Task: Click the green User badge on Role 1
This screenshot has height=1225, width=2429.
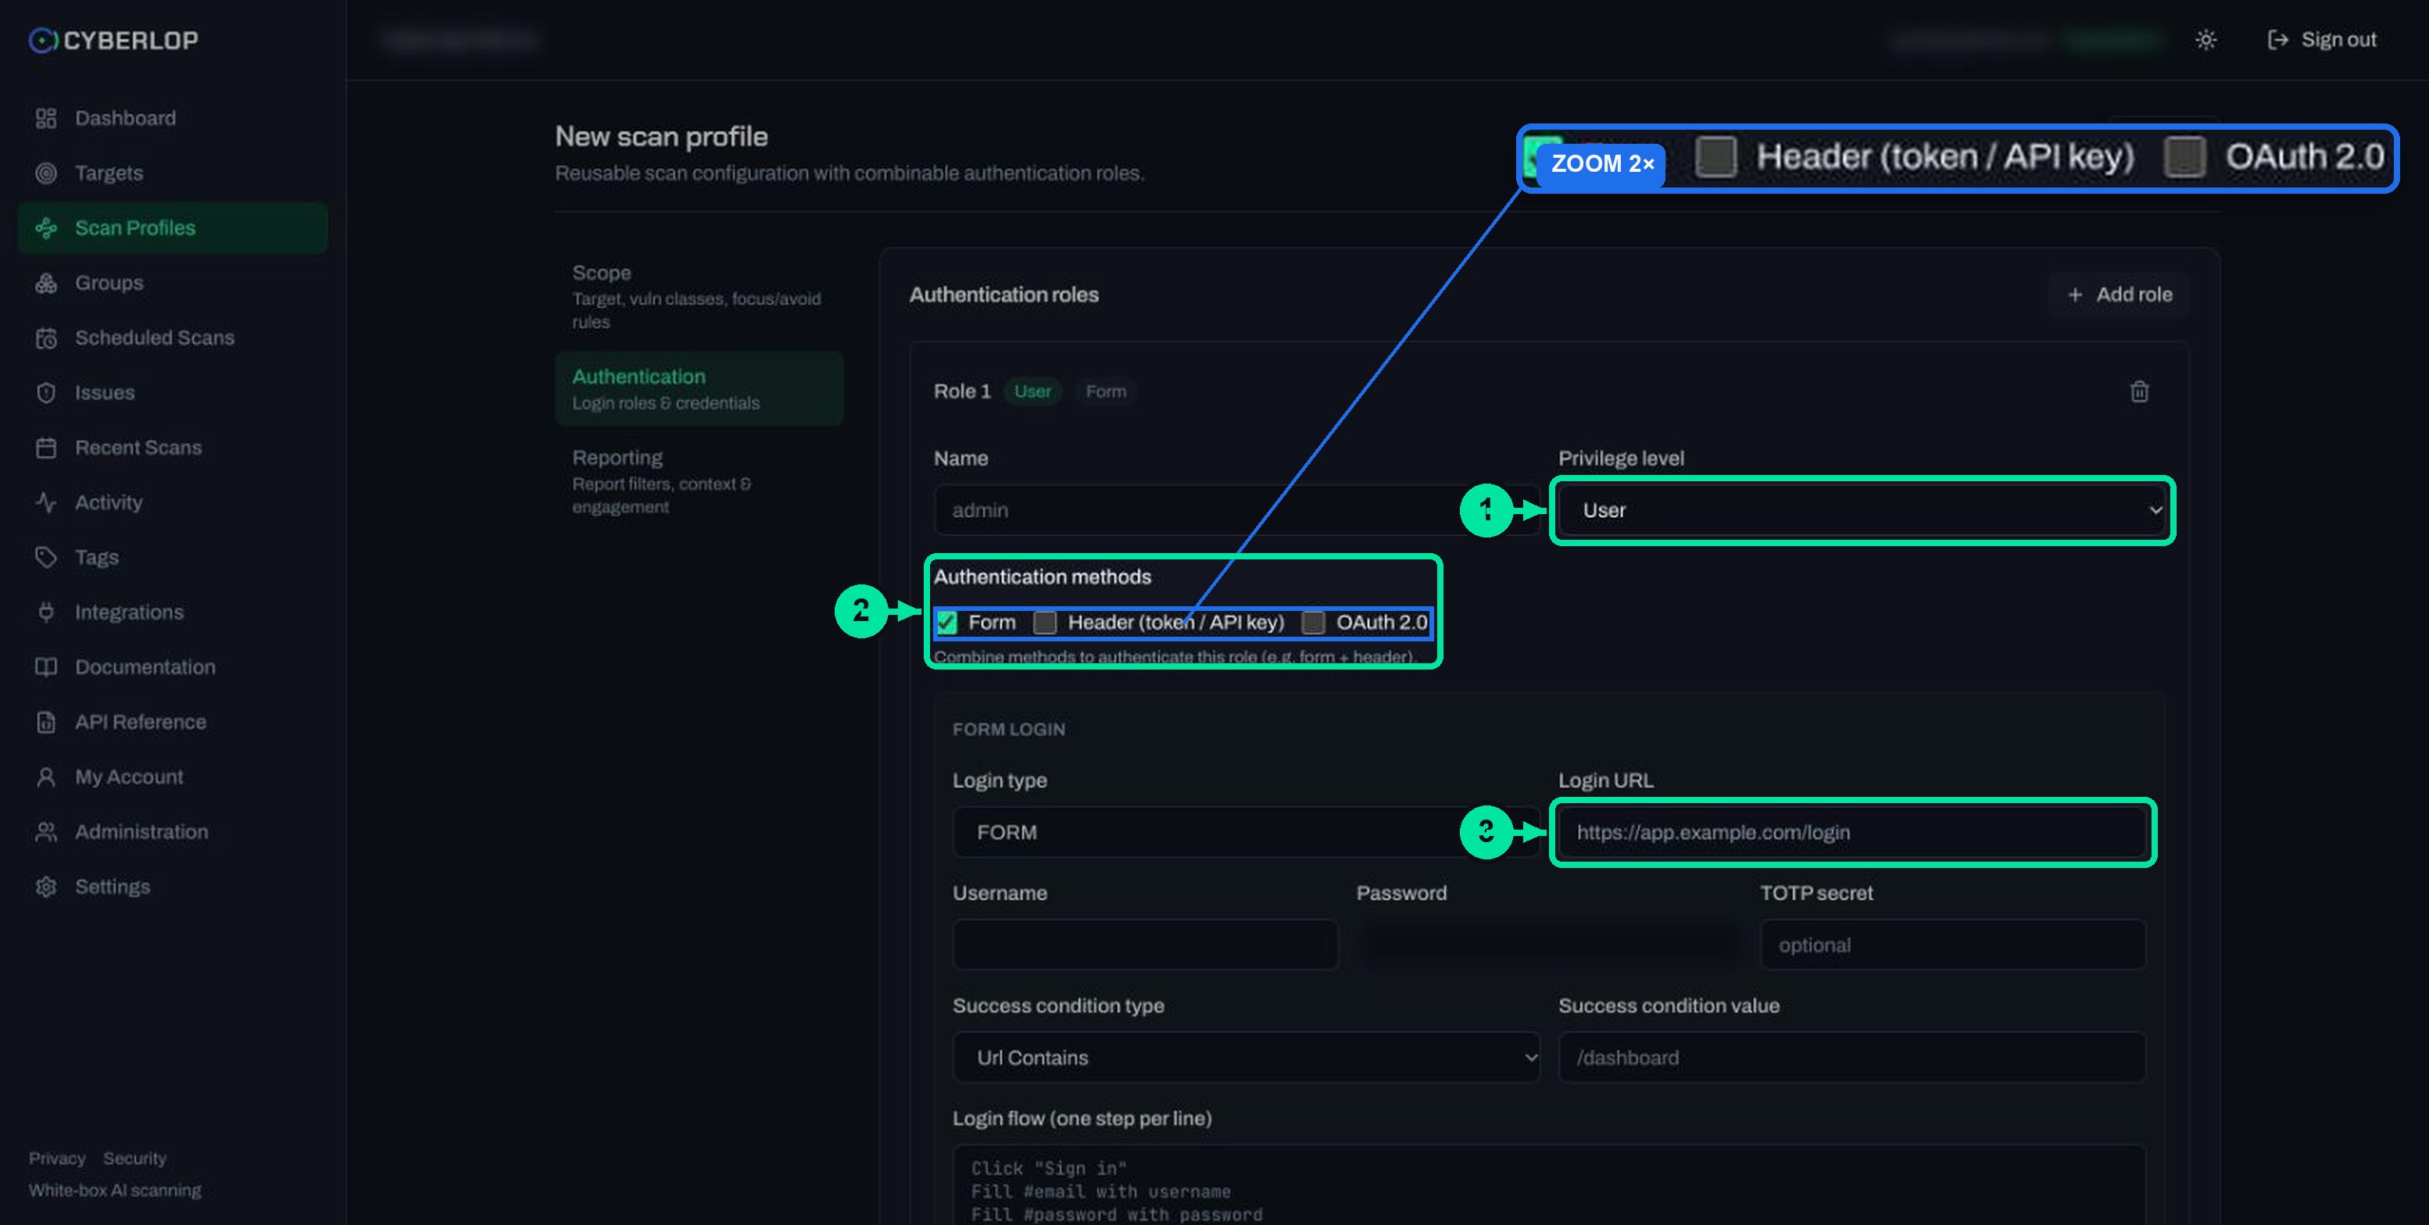Action: click(1032, 392)
